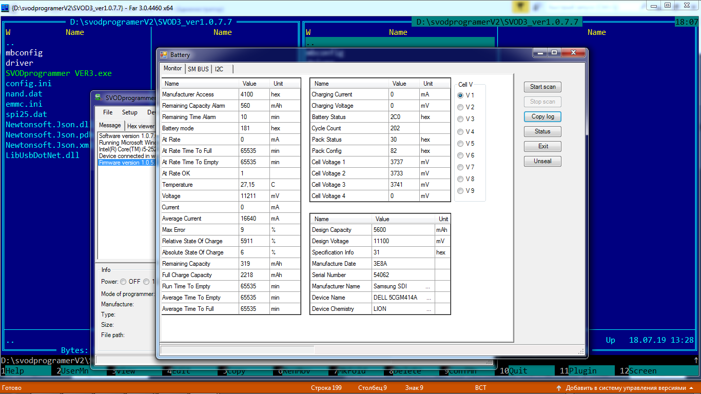Set Power to OFF in SVODprogrammer

[123, 282]
